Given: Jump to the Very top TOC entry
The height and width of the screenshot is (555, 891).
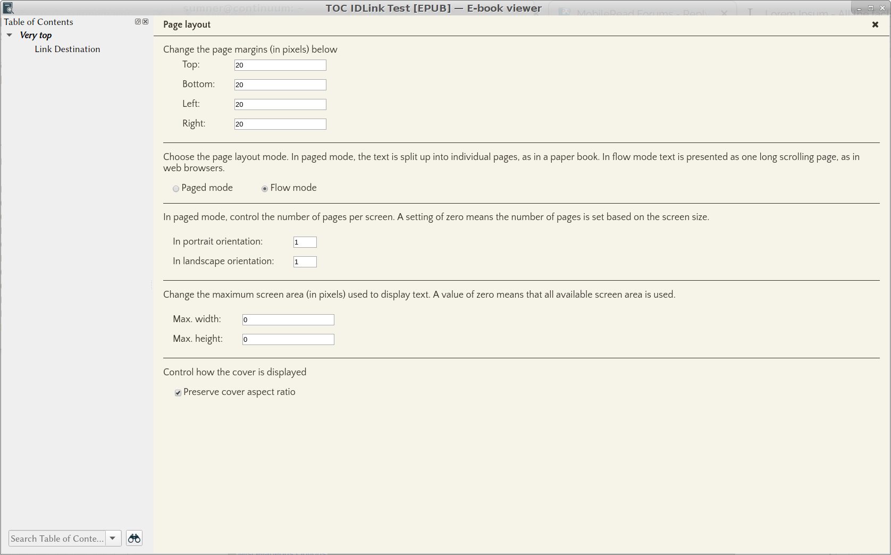Looking at the screenshot, I should (36, 35).
